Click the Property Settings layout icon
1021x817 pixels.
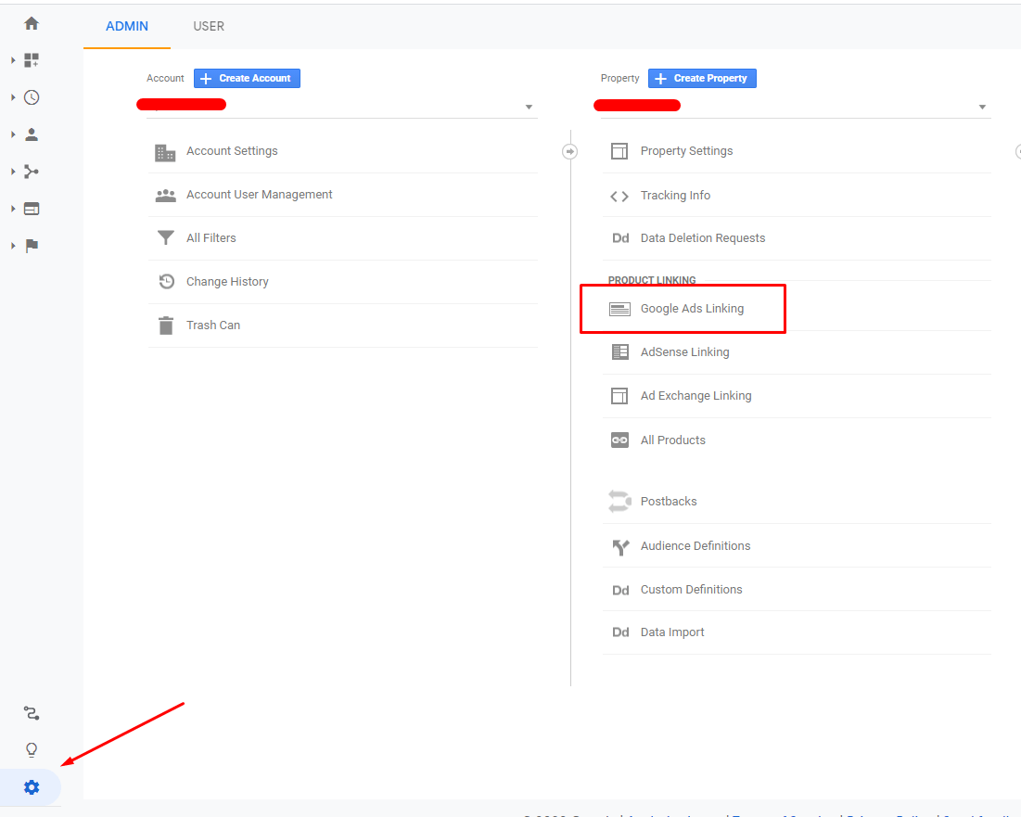pos(619,151)
